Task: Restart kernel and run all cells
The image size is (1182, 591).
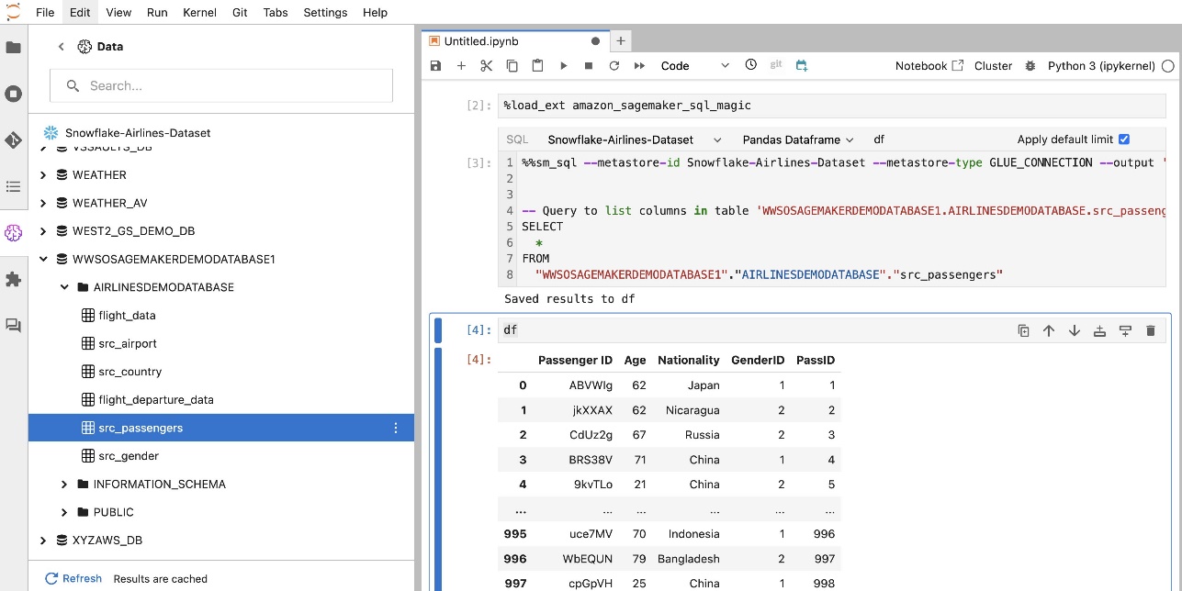Action: [640, 66]
